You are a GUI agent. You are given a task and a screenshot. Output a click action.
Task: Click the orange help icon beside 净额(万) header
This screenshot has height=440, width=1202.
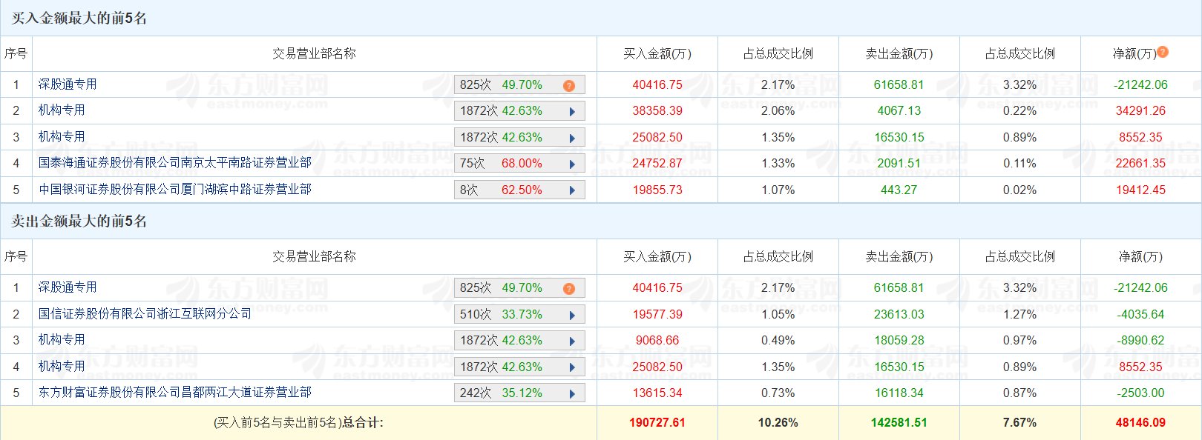point(1163,52)
